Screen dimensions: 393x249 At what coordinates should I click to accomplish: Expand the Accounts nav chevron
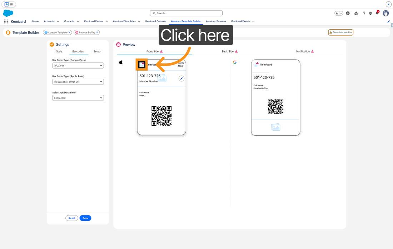(x=58, y=21)
